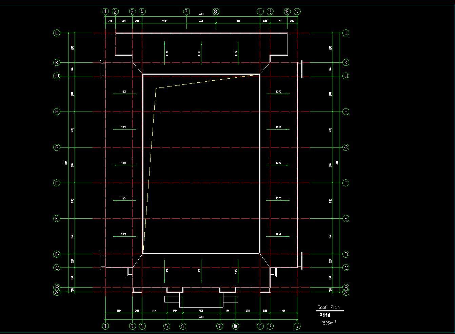Select axis bubble F on the right side

tap(346, 183)
